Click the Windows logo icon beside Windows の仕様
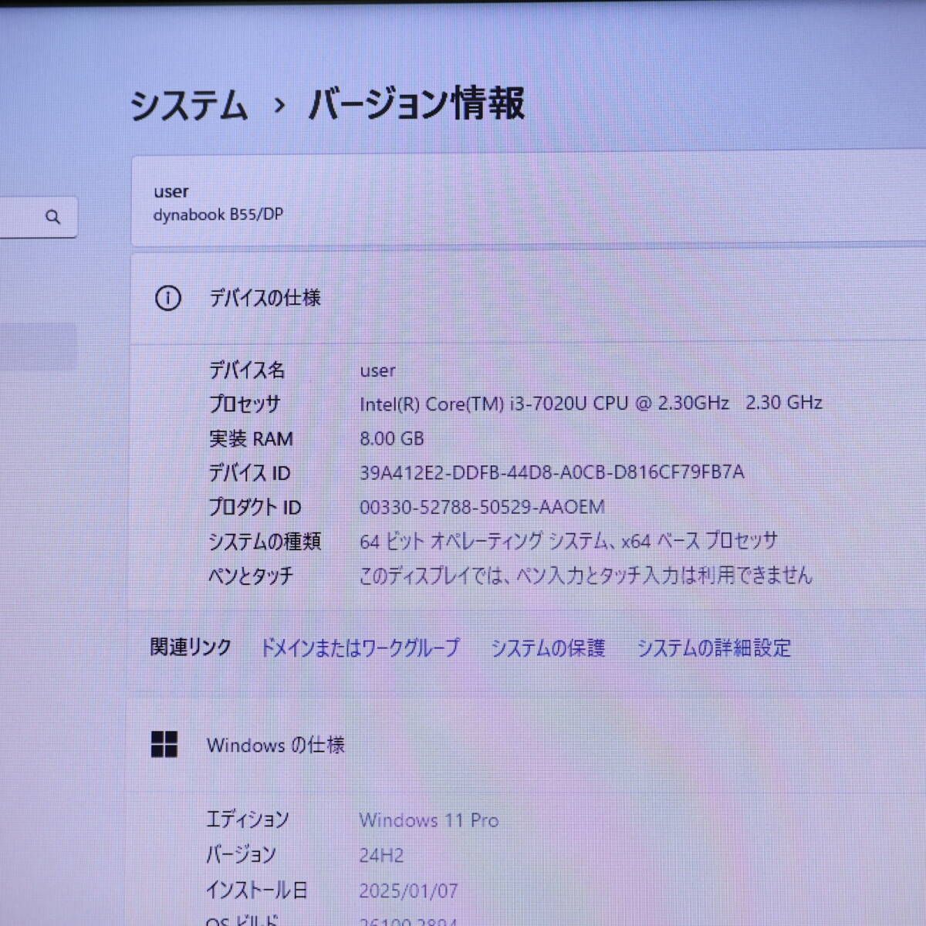This screenshot has width=926, height=926. (x=164, y=745)
